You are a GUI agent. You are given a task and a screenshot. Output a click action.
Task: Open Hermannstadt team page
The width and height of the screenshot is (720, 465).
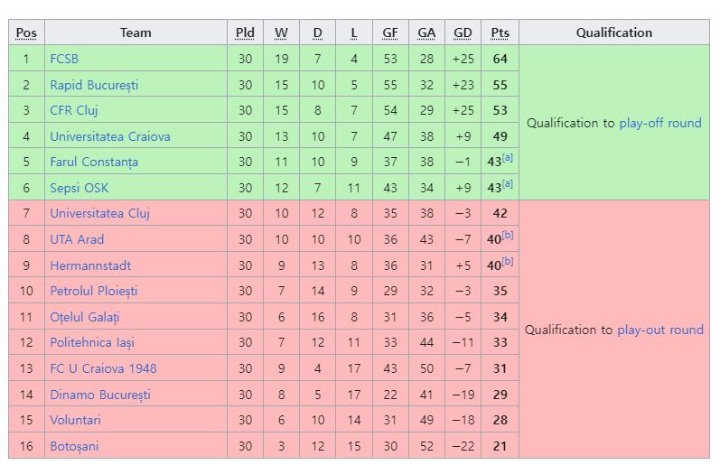coord(90,265)
